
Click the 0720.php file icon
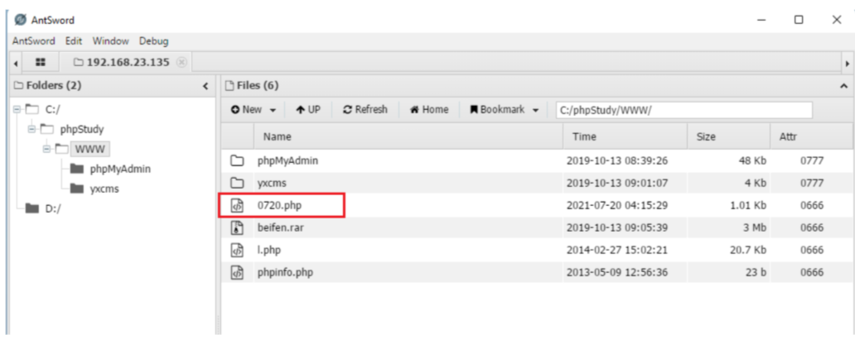(x=237, y=206)
